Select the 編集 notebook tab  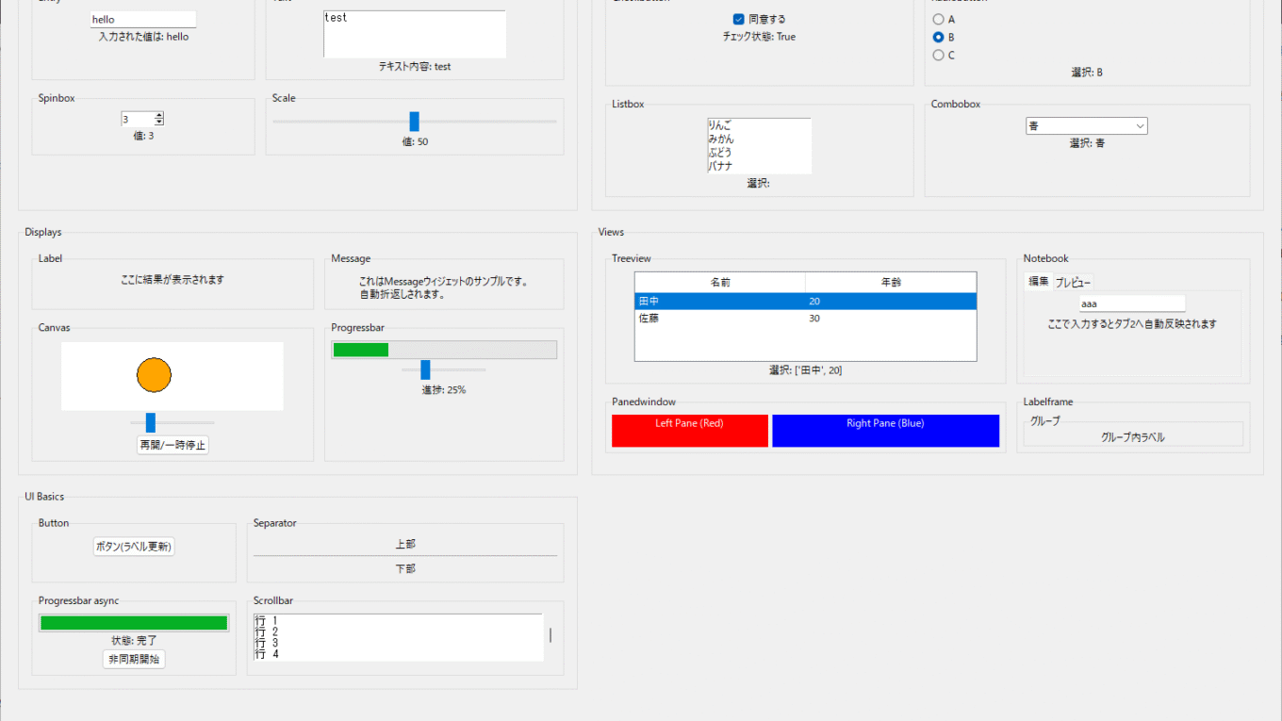(1038, 282)
